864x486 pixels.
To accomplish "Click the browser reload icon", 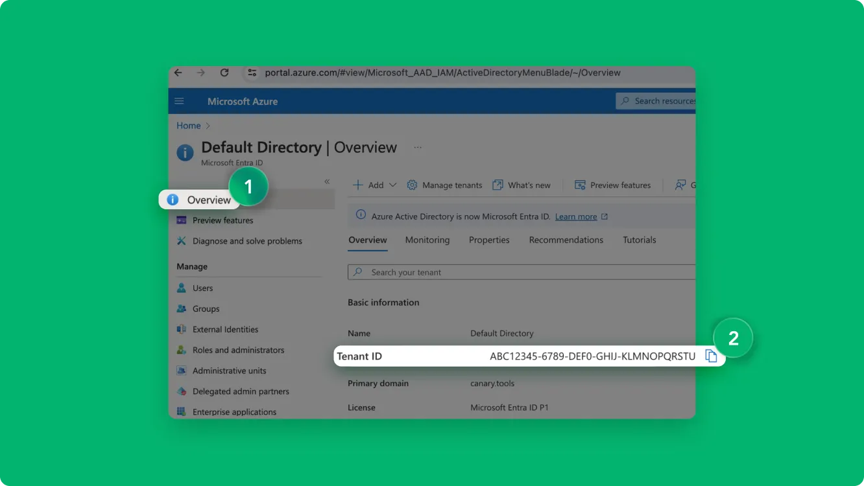I will 224,73.
